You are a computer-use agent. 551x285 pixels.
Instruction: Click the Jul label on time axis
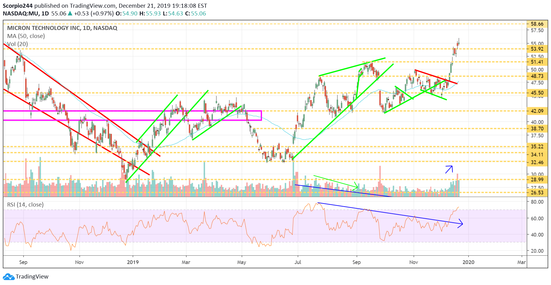click(x=298, y=262)
